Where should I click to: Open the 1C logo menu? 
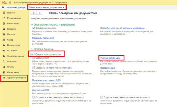[4, 2]
